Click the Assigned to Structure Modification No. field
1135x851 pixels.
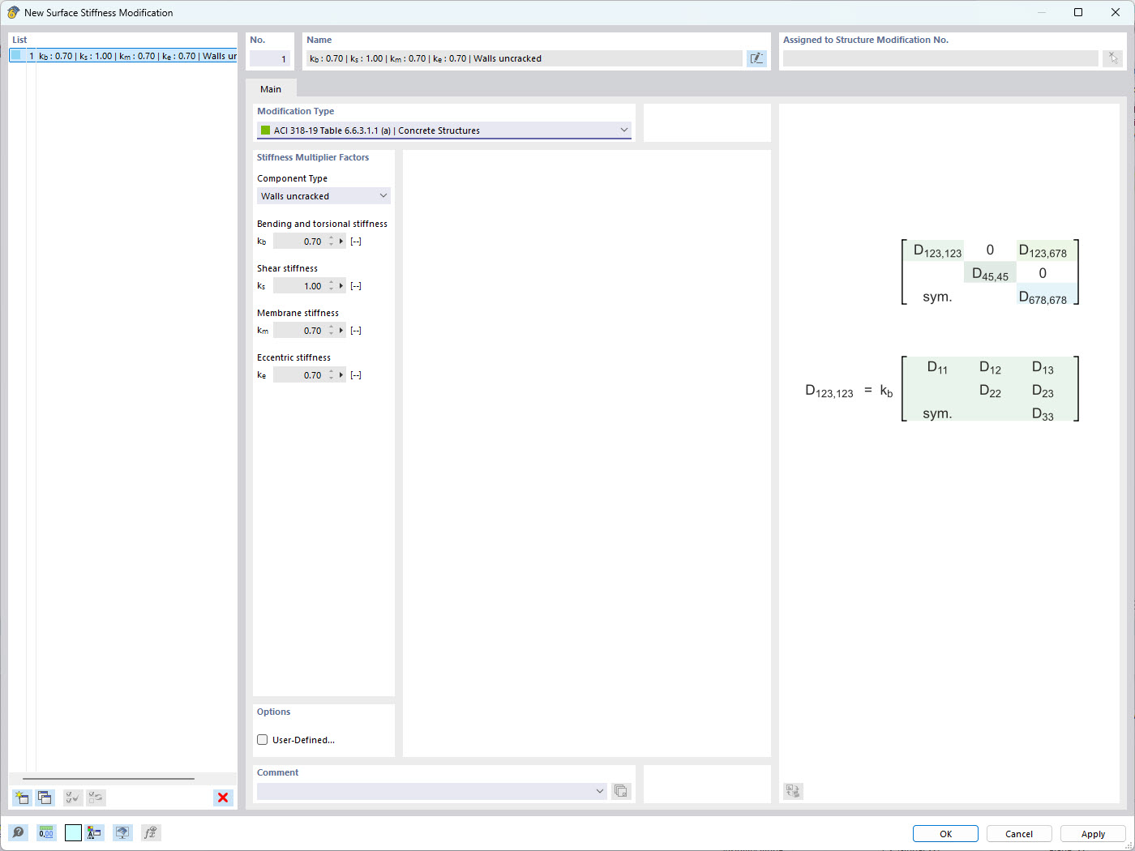pos(940,58)
